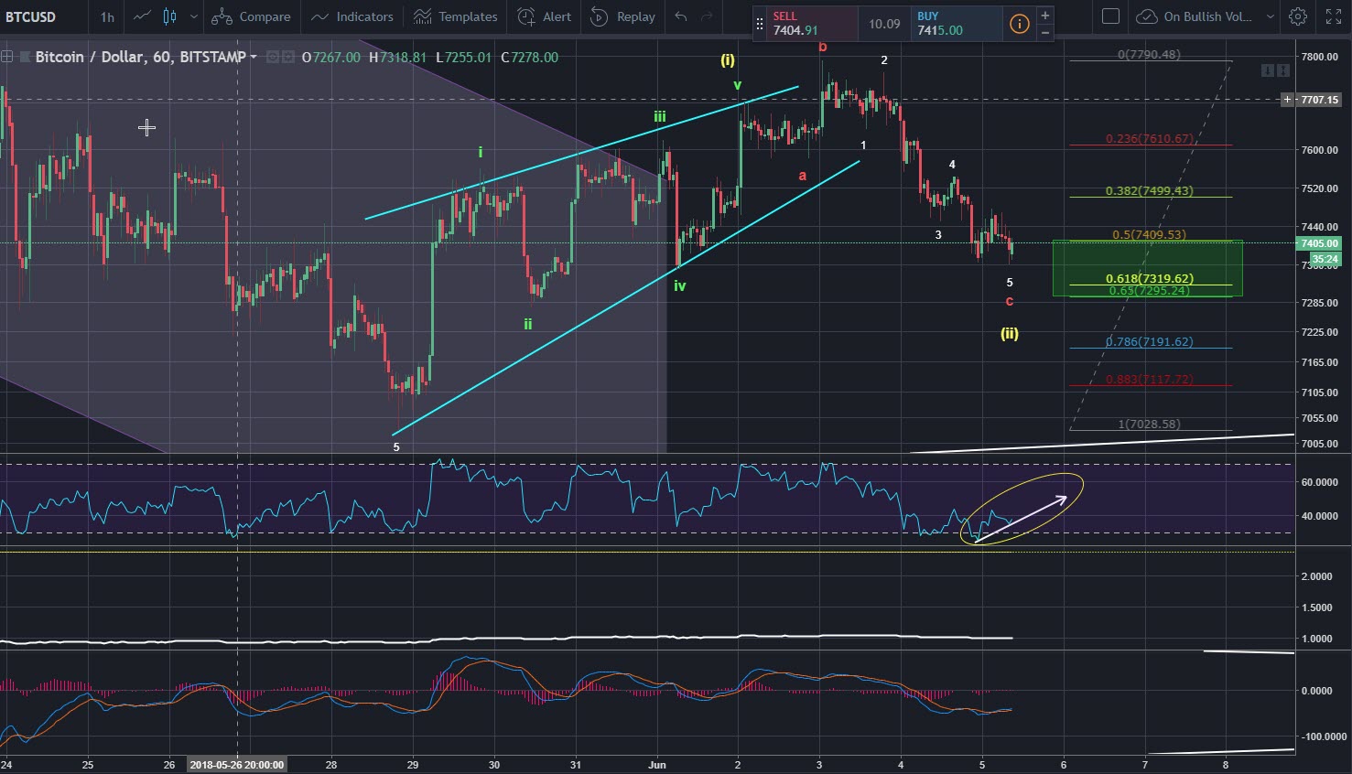1352x774 pixels.
Task: Click the SELL 7404.91 button
Action: pyautogui.click(x=806, y=24)
